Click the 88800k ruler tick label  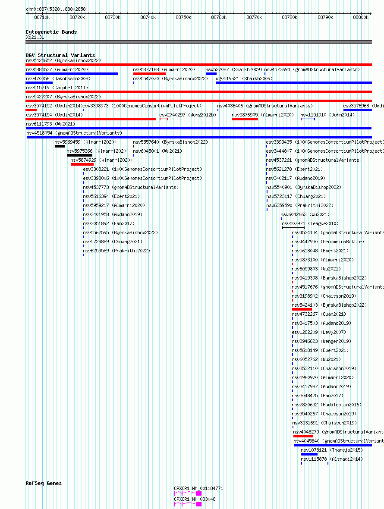[361, 18]
